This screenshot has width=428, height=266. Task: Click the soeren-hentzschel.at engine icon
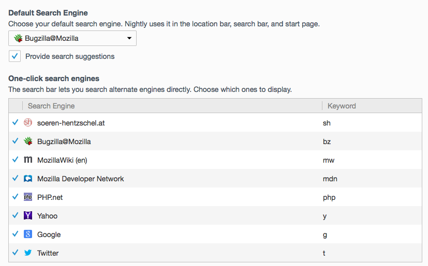[x=28, y=123]
